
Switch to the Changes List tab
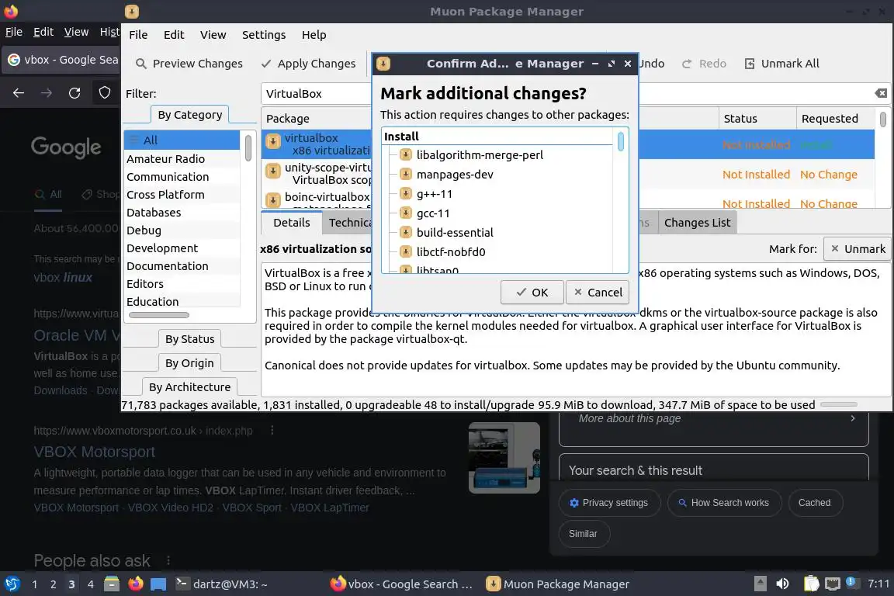click(697, 223)
